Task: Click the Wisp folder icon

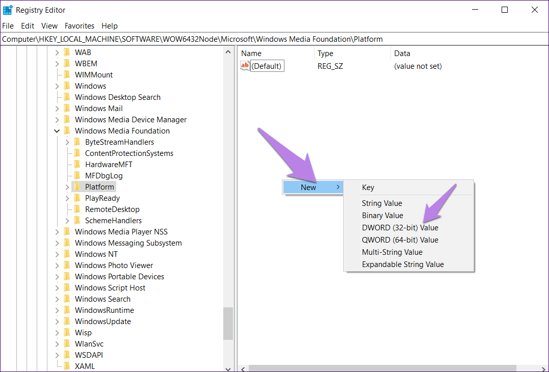Action: click(67, 332)
